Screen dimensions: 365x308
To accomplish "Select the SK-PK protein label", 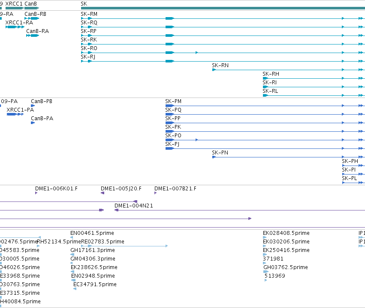I will [x=173, y=127].
